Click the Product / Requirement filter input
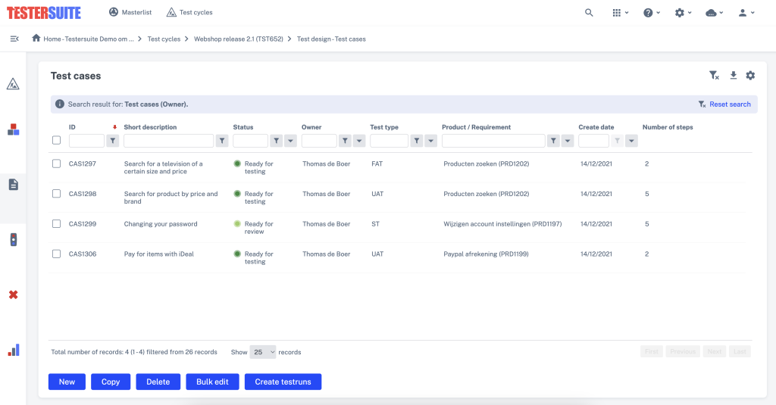 [x=493, y=141]
